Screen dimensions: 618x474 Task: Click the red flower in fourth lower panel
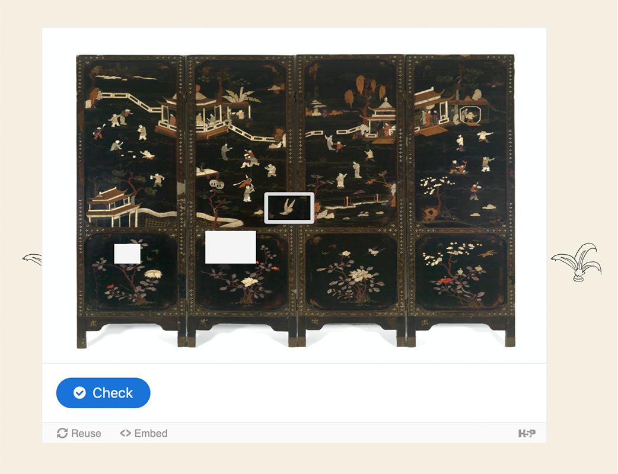pyautogui.click(x=445, y=280)
